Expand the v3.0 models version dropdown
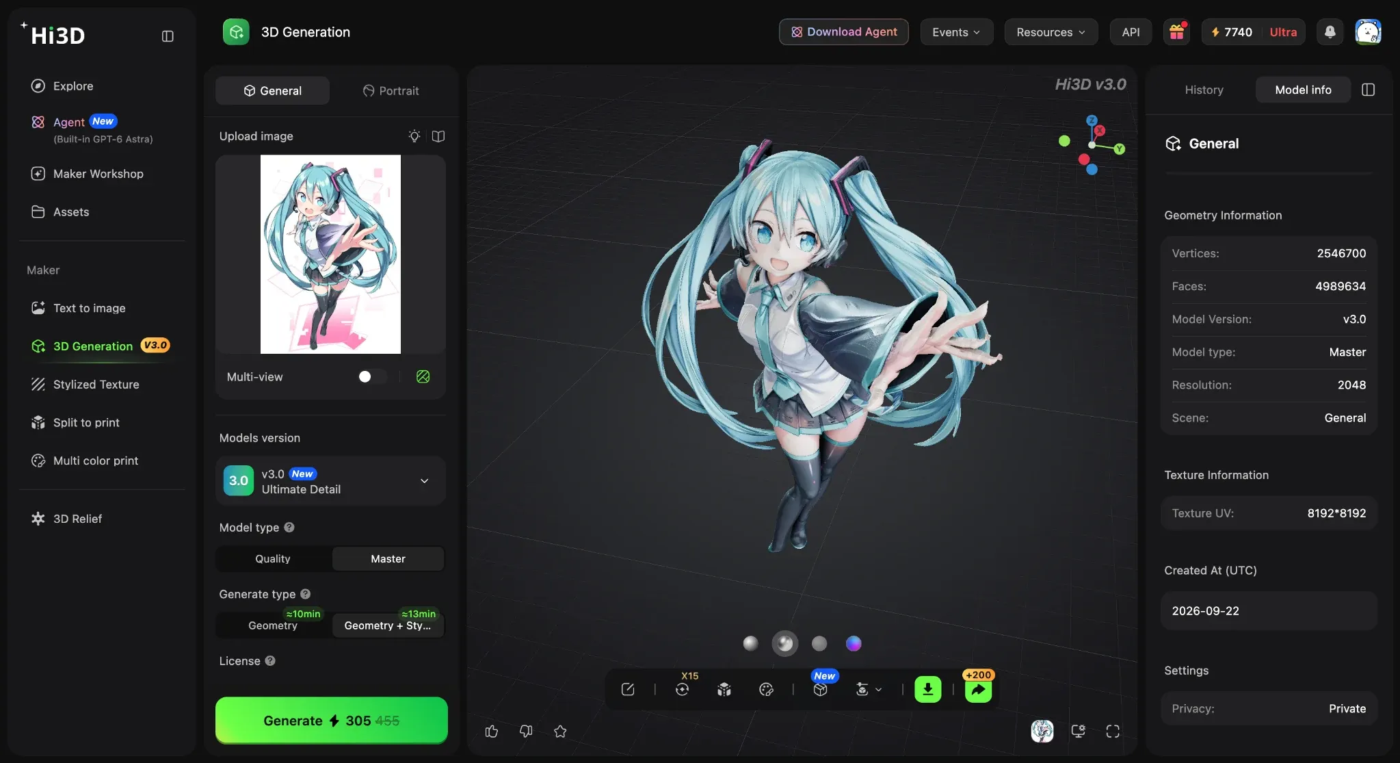This screenshot has height=763, width=1400. 331,481
